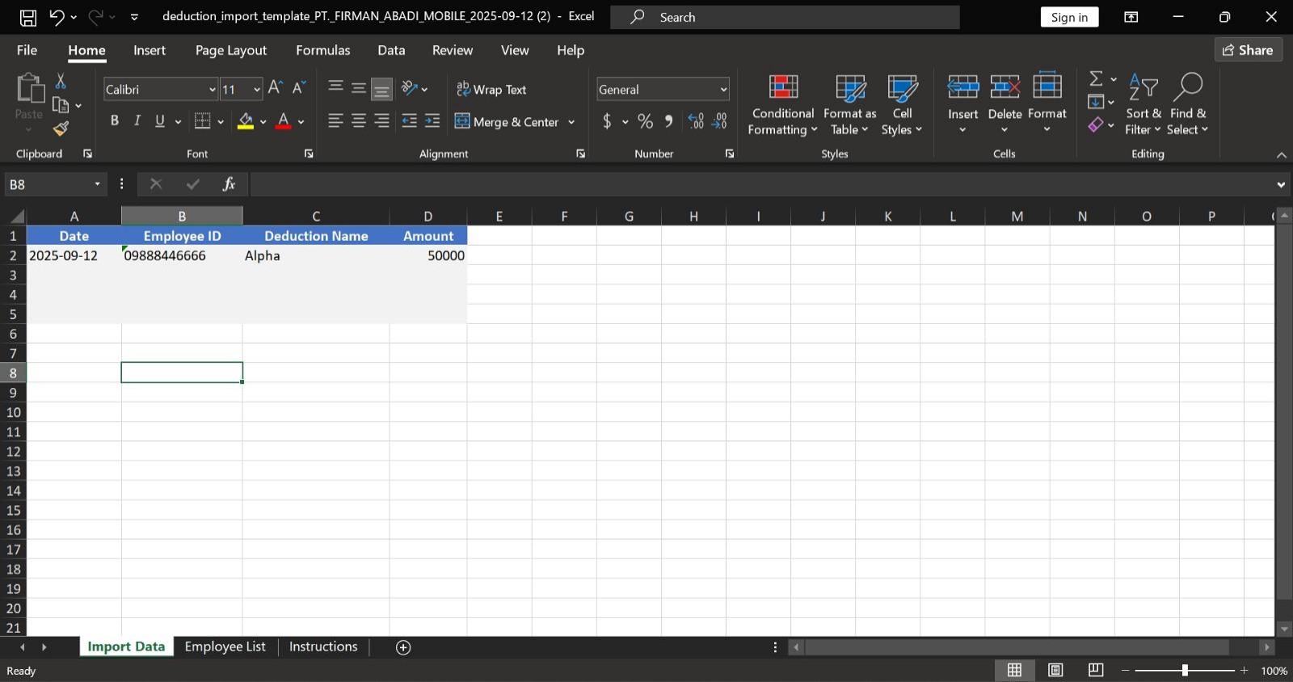This screenshot has height=682, width=1293.
Task: Click the Borders icon in Font group
Action: pos(203,121)
